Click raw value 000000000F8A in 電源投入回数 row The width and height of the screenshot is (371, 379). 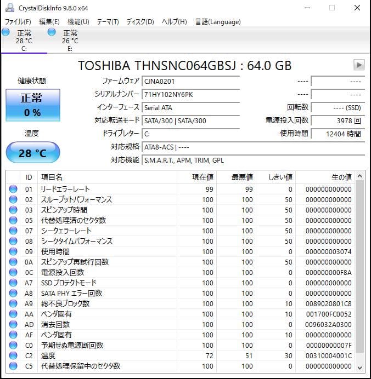[328, 272]
